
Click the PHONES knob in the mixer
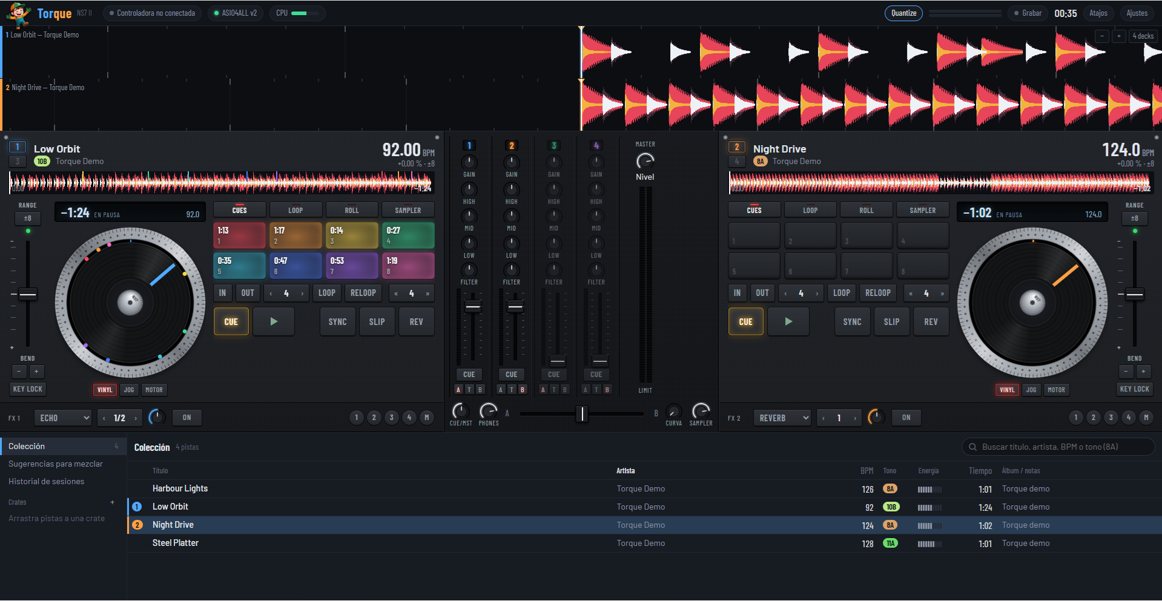pos(488,411)
